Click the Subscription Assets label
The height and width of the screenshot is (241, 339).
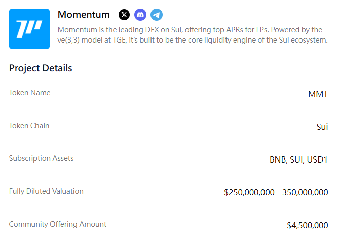tap(41, 158)
